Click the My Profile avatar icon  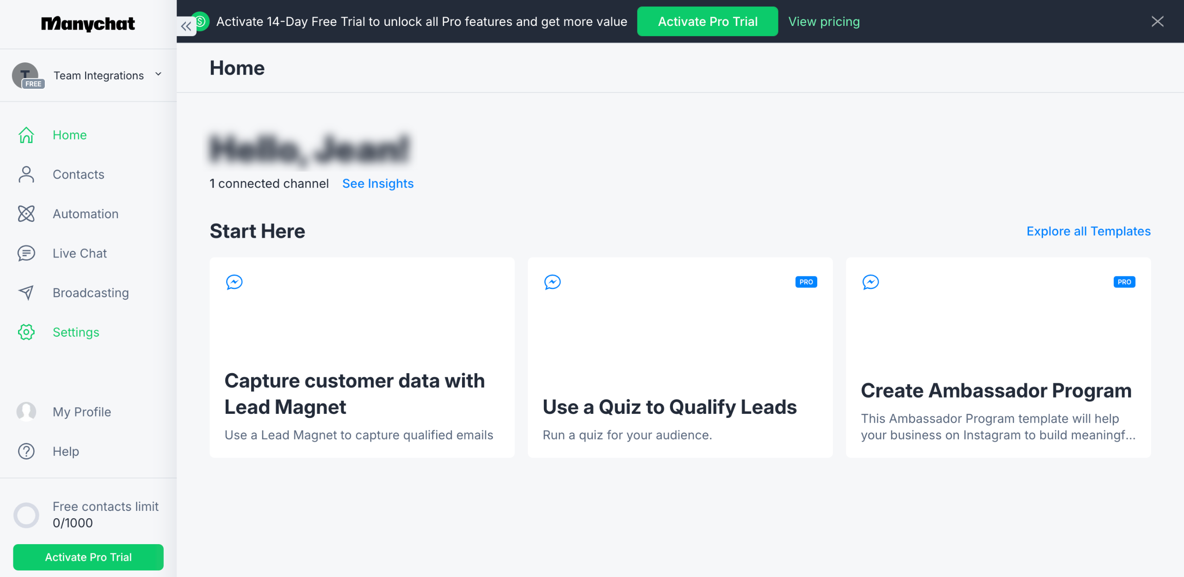26,411
